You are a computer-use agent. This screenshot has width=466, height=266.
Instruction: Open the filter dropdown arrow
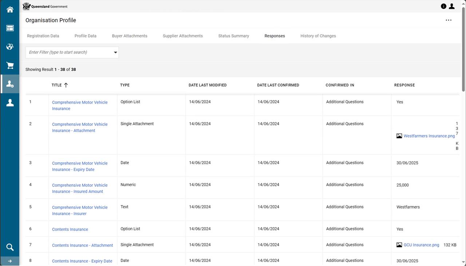pos(115,52)
